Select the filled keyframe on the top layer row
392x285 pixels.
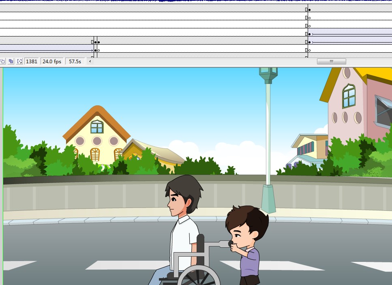pyautogui.click(x=309, y=9)
